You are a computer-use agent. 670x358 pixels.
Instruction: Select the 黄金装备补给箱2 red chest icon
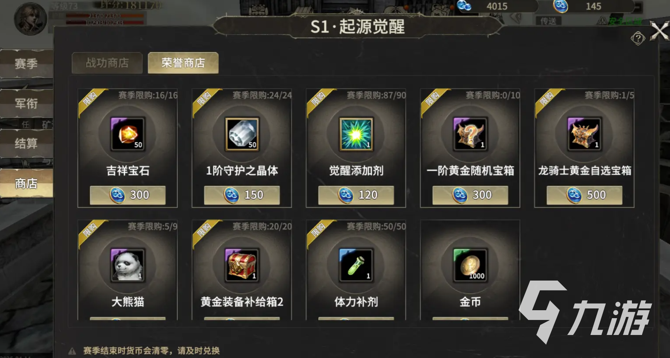click(x=242, y=265)
